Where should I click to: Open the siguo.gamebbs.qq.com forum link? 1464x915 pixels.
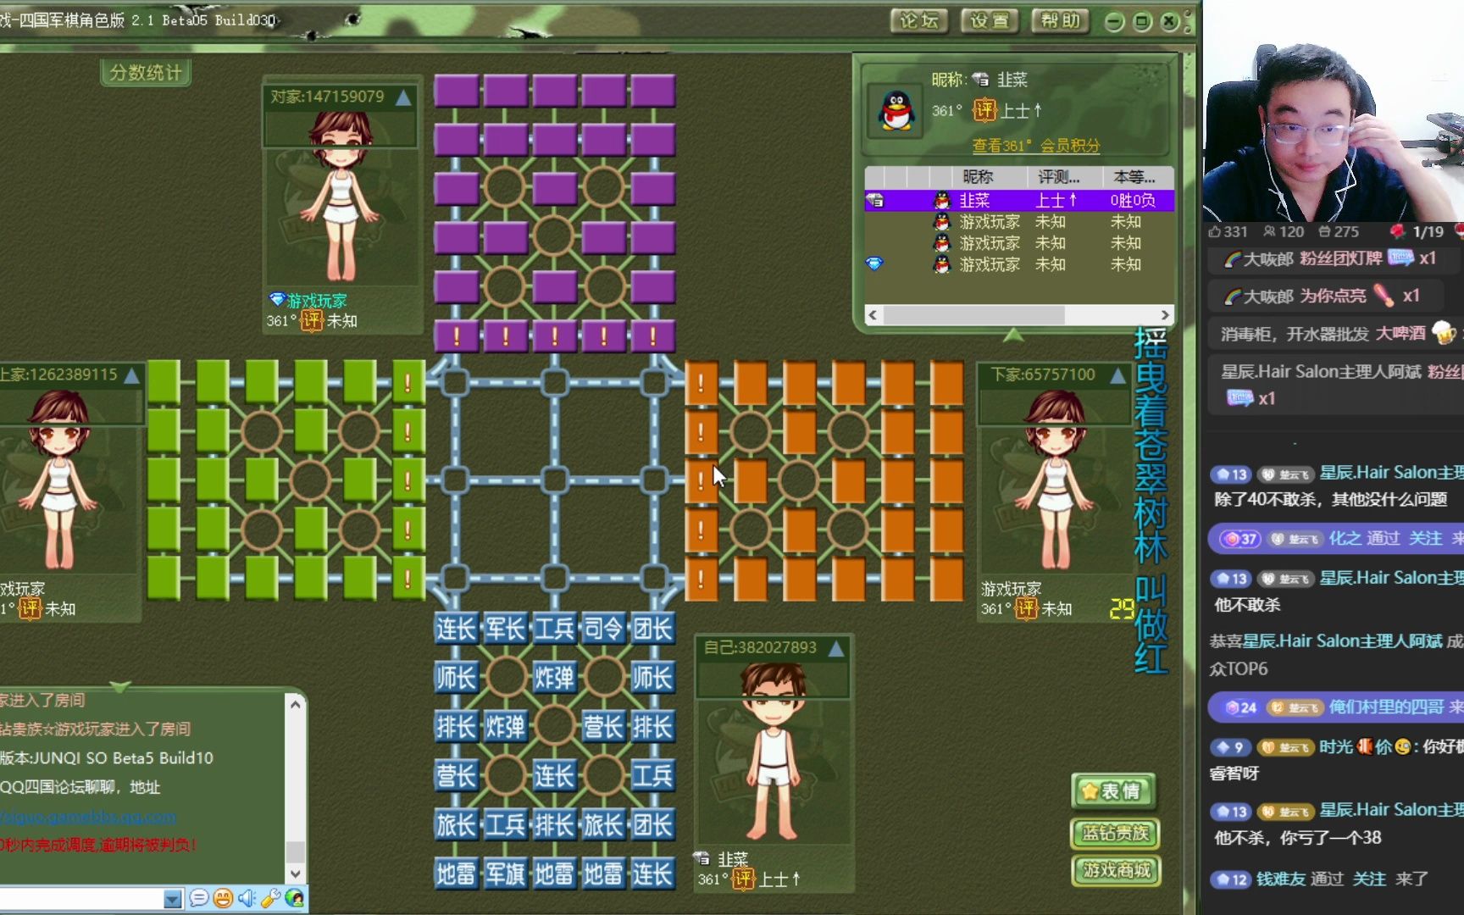coord(88,817)
